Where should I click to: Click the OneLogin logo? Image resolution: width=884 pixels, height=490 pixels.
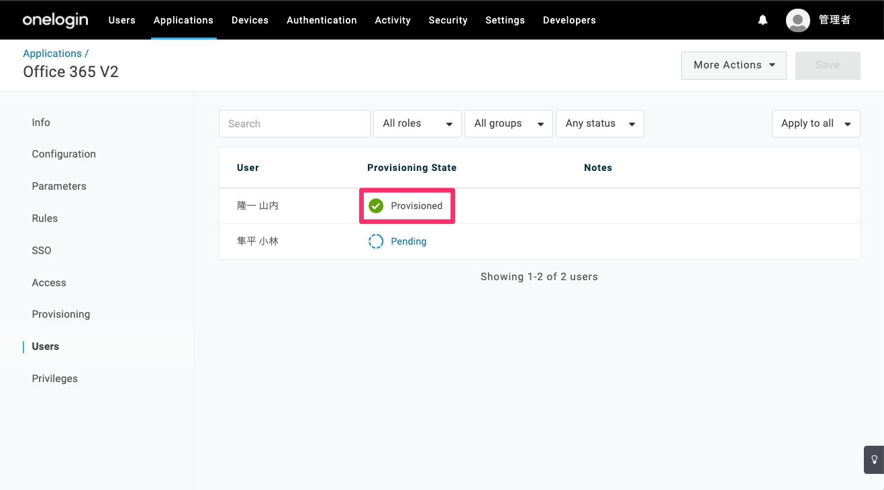click(55, 20)
